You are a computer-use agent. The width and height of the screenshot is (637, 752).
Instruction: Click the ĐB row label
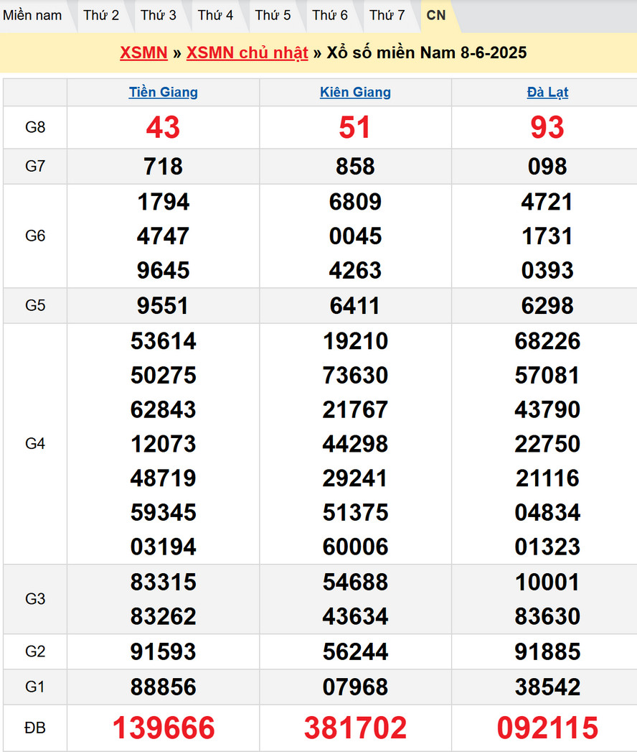click(x=35, y=728)
